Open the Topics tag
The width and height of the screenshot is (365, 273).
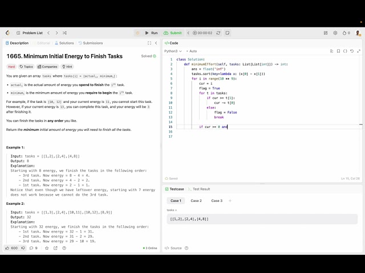tap(26, 67)
